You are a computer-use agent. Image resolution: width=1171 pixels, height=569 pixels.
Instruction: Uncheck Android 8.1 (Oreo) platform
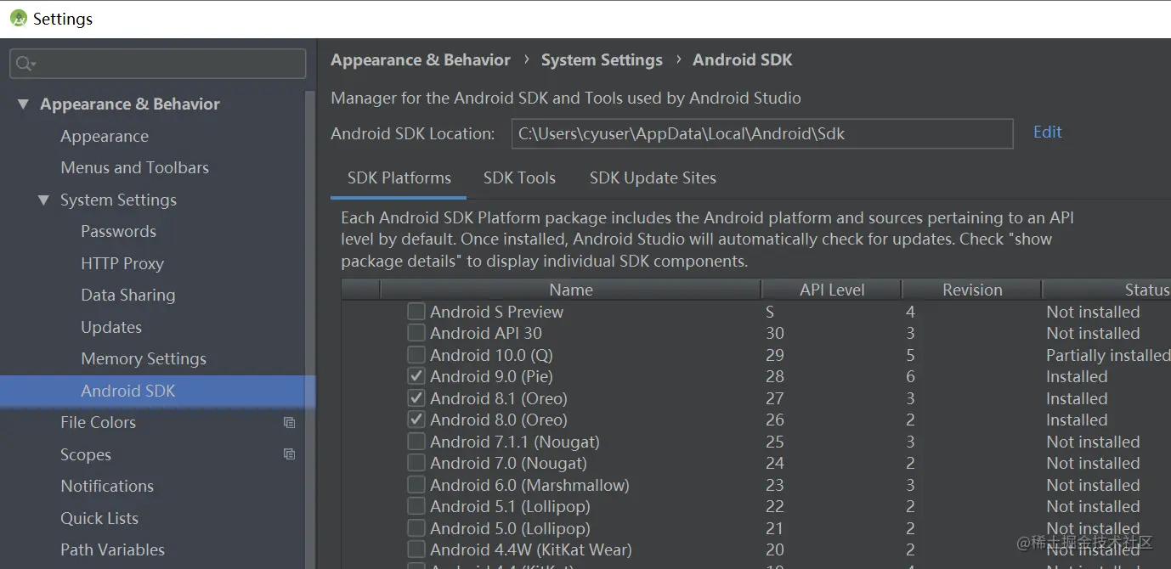click(x=416, y=398)
